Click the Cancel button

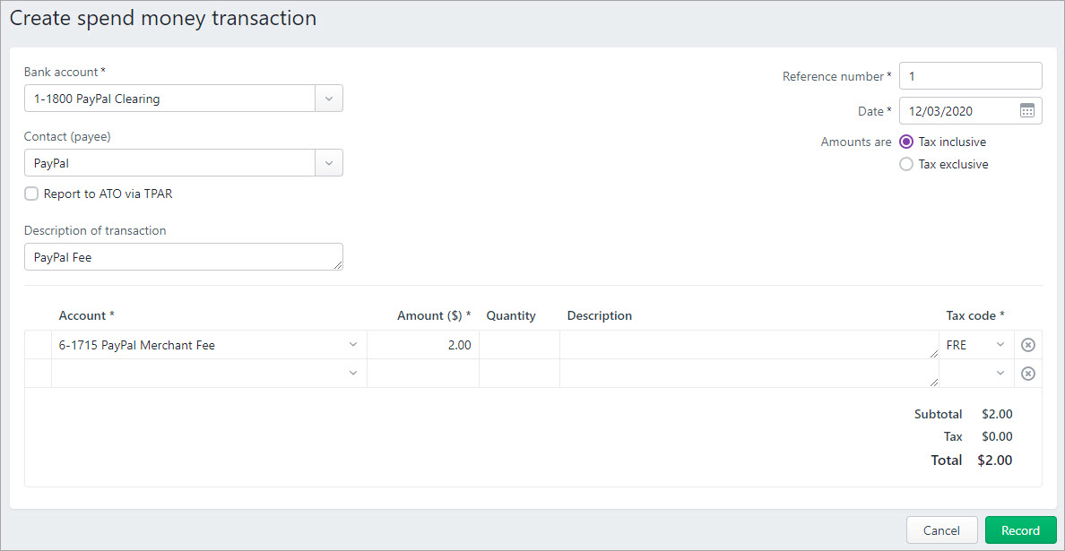[941, 530]
